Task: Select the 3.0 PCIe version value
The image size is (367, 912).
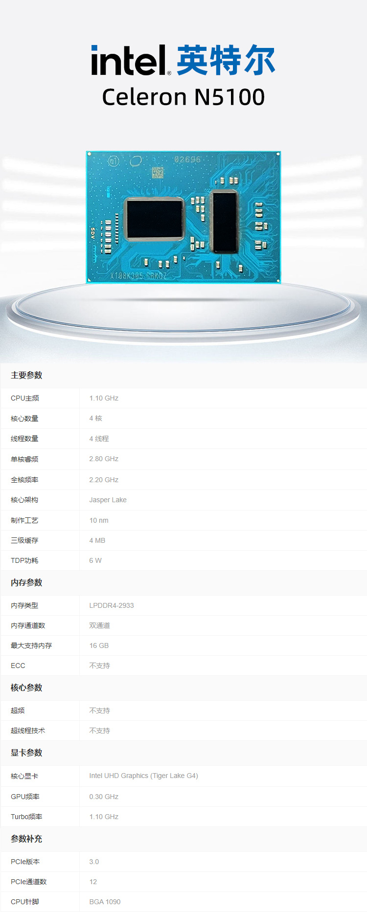Action: click(94, 862)
